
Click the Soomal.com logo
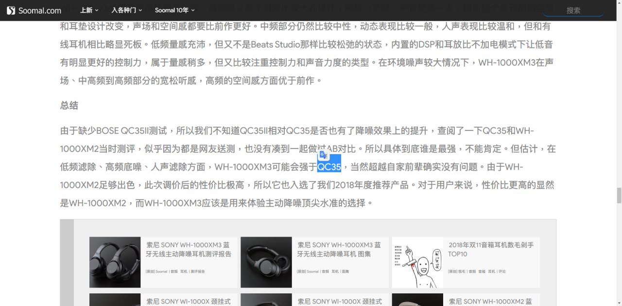pyautogui.click(x=34, y=10)
